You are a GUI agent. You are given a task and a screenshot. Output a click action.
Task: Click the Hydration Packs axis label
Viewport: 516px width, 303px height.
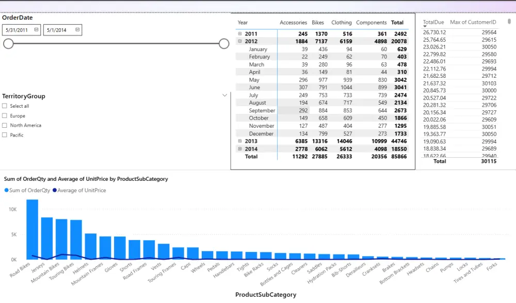pyautogui.click(x=322, y=273)
